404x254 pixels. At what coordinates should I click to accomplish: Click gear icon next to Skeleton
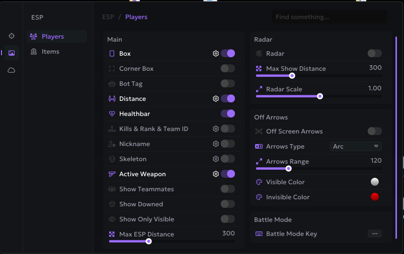216,159
